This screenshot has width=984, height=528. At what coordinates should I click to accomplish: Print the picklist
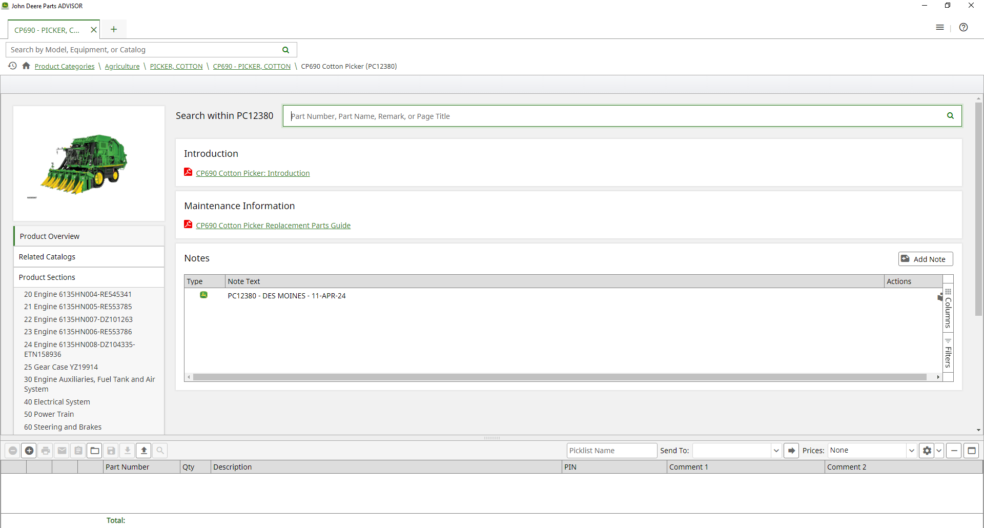click(46, 451)
